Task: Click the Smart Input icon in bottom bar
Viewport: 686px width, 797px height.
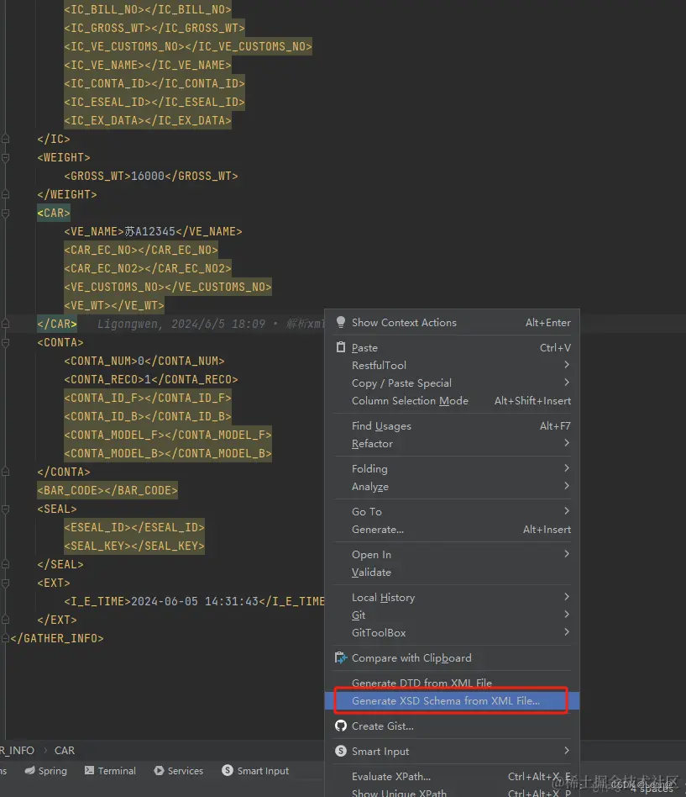Action: [228, 771]
